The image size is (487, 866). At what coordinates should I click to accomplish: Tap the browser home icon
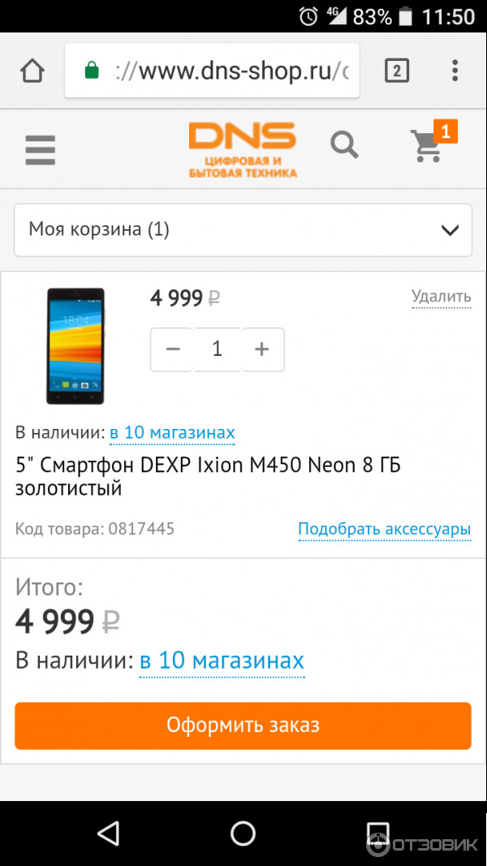click(x=32, y=71)
